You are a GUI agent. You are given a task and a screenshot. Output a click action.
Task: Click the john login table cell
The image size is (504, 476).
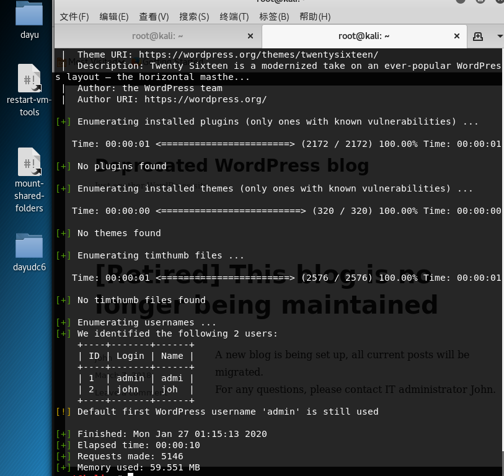click(x=127, y=389)
